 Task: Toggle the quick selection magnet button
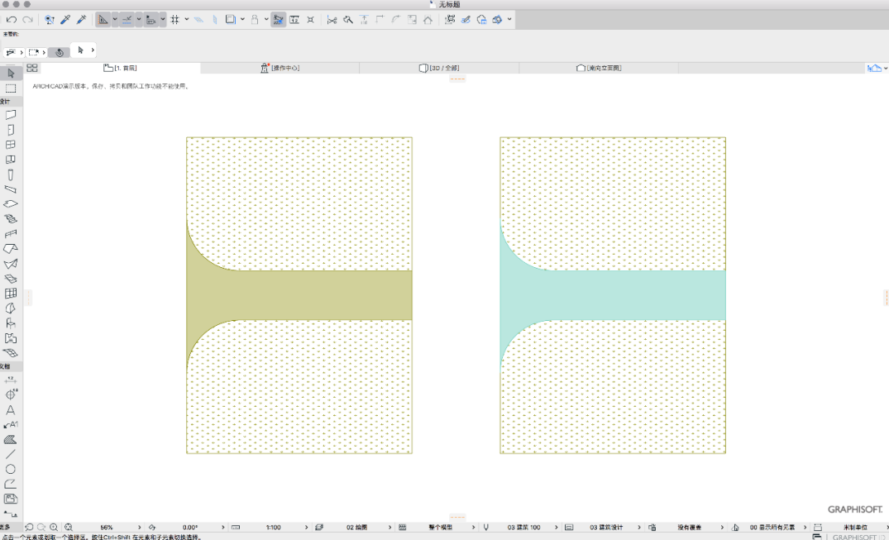[59, 52]
